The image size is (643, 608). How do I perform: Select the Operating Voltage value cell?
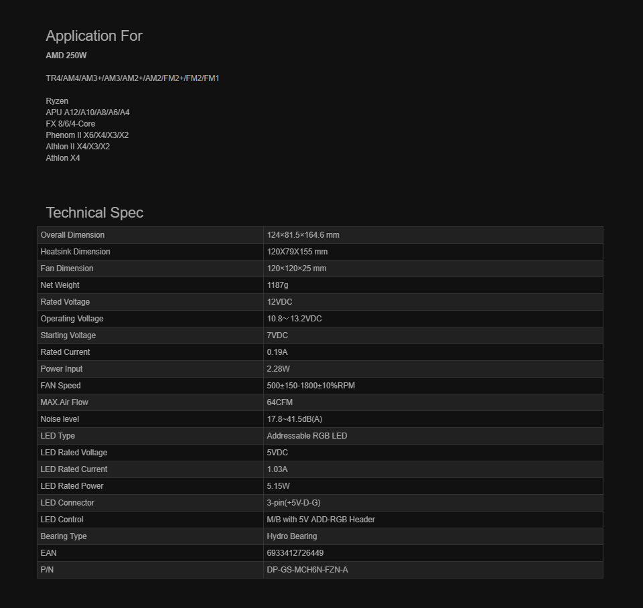(433, 319)
